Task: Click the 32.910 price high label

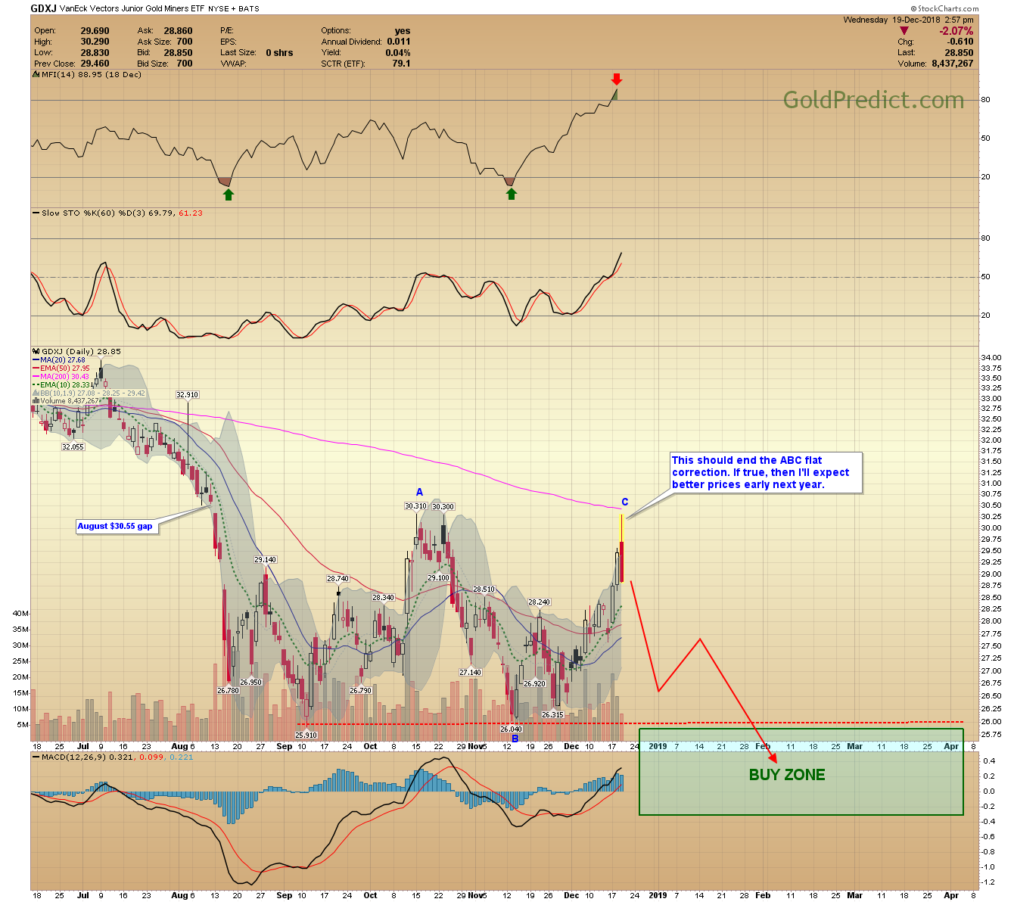Action: coord(187,395)
